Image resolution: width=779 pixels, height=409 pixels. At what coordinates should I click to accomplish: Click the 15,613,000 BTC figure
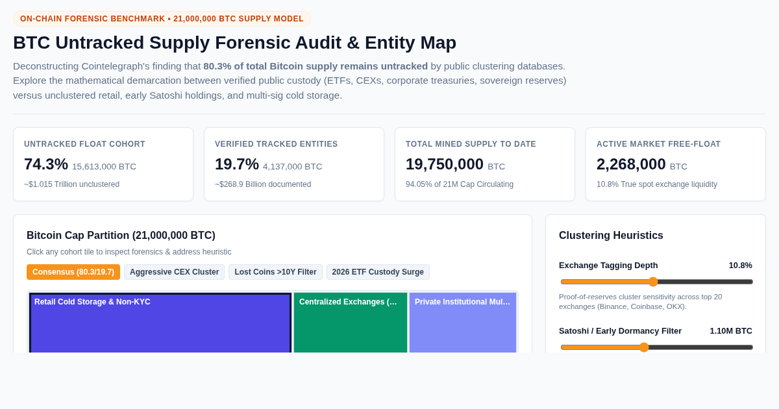[x=104, y=167]
